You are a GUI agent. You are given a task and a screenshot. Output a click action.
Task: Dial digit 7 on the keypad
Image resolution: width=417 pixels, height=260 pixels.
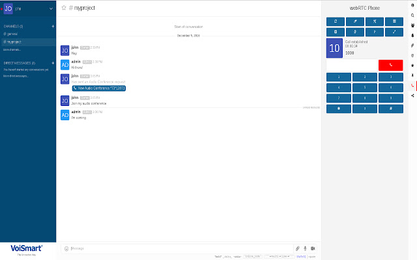[x=339, y=98]
